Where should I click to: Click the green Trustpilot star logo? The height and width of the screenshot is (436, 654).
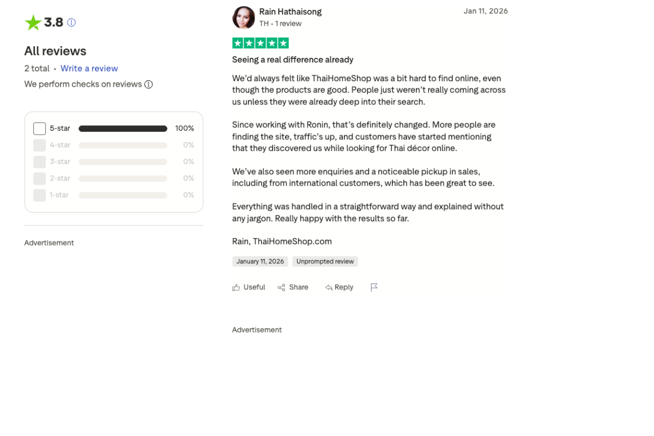pos(33,22)
